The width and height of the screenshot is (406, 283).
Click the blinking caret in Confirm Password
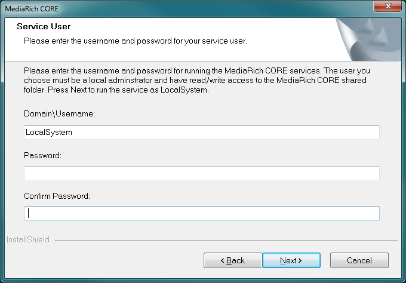[x=29, y=214]
